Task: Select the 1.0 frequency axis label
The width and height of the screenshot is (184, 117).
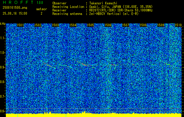Action: [x=3, y=53]
